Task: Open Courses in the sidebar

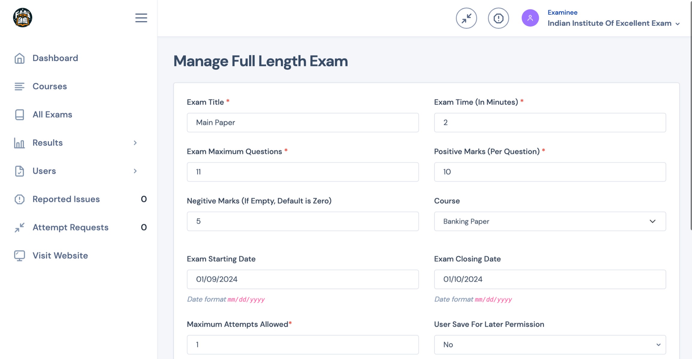Action: click(50, 86)
